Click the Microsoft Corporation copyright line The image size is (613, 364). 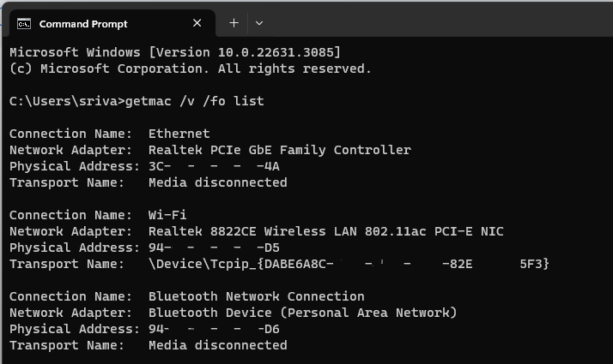190,69
